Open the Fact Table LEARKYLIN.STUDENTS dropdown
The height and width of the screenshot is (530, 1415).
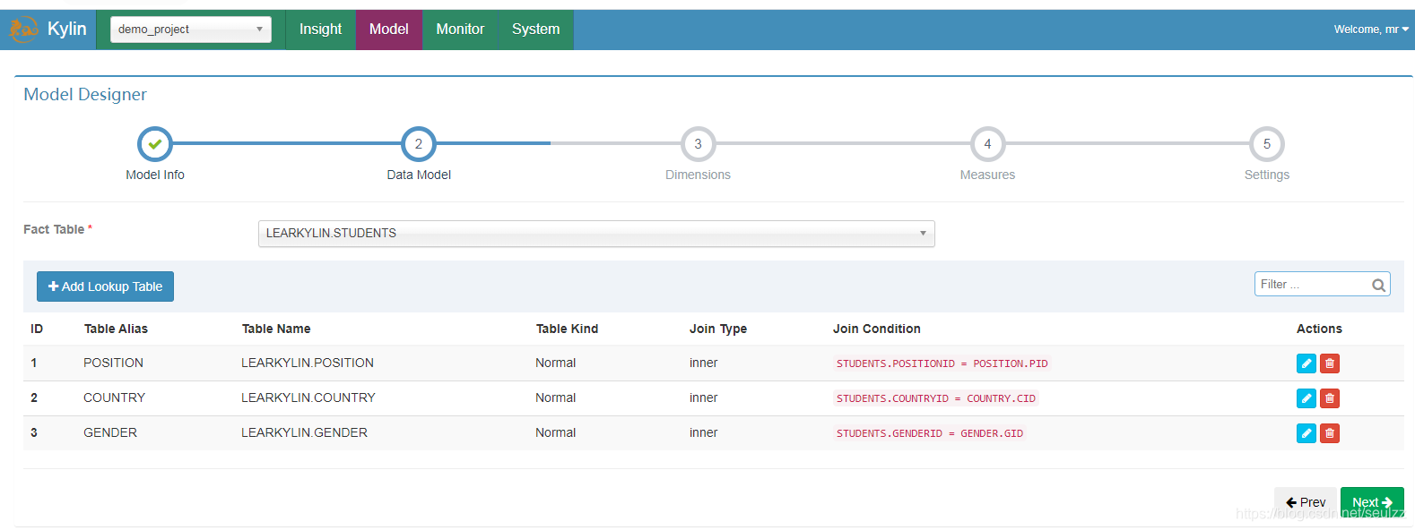coord(596,234)
